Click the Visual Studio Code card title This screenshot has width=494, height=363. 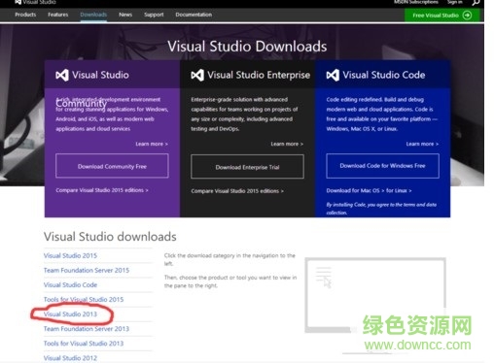point(384,75)
